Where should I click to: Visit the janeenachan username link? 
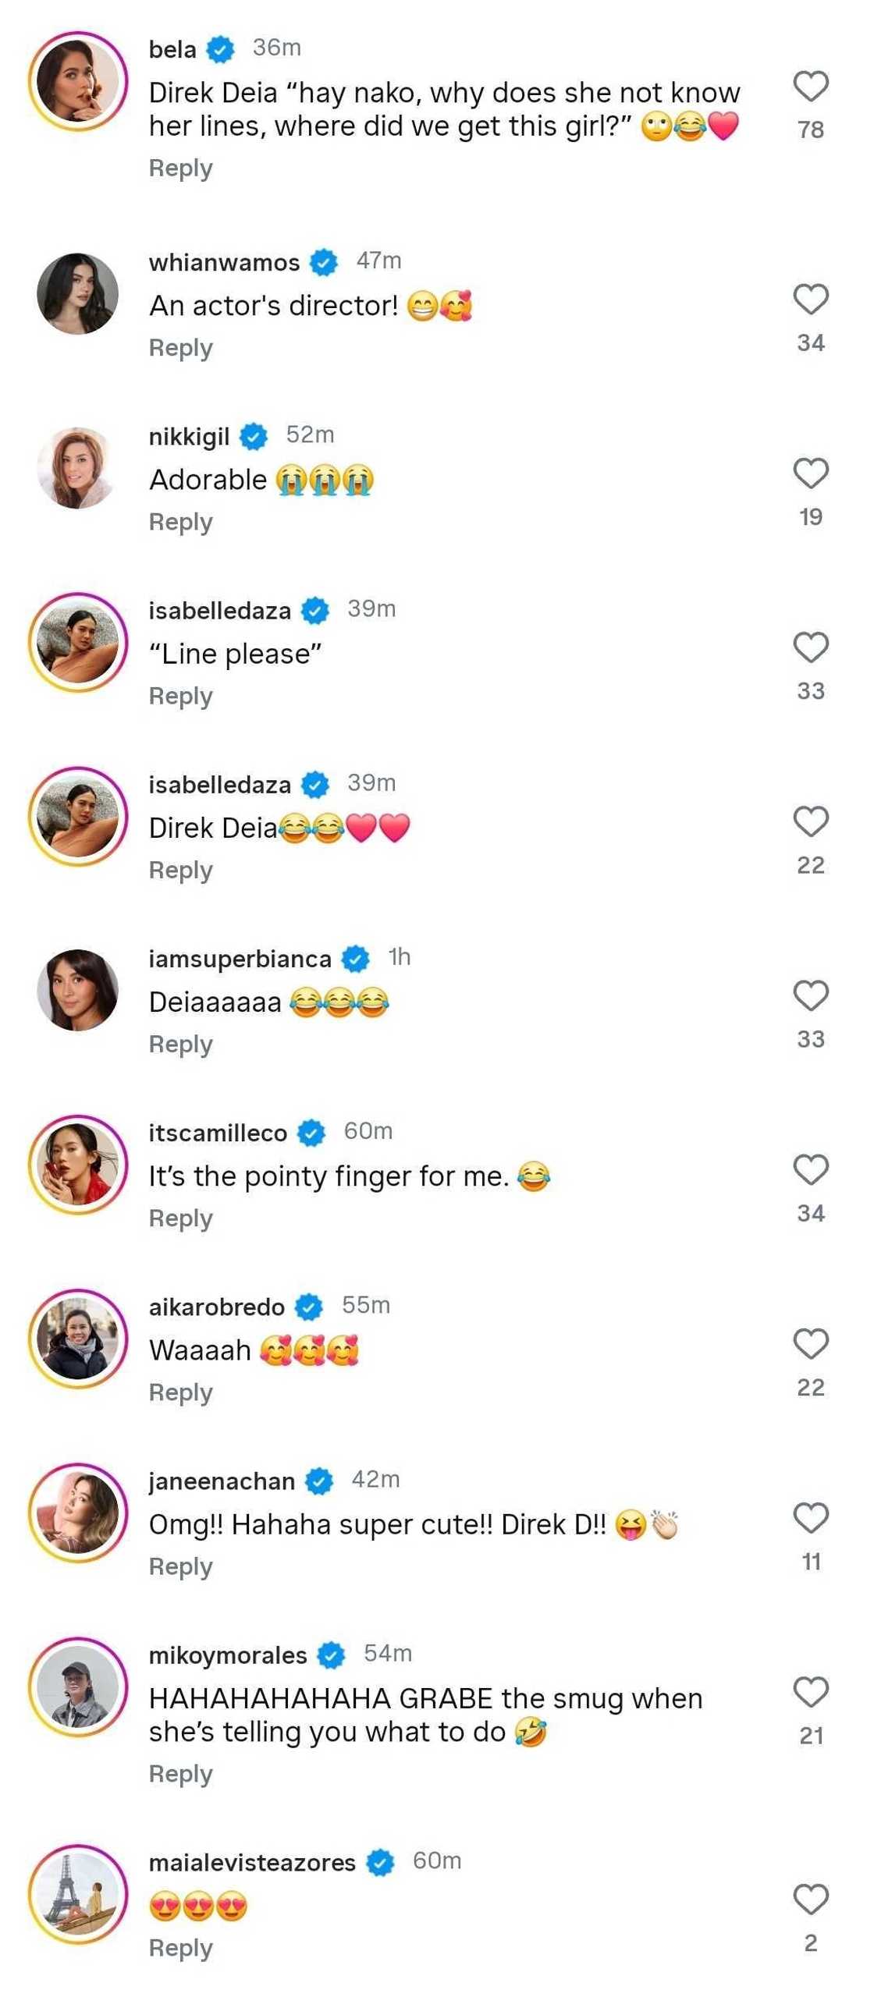pyautogui.click(x=222, y=1481)
